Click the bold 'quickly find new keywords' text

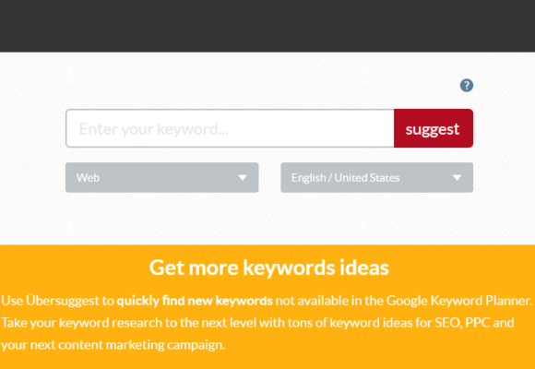point(195,301)
